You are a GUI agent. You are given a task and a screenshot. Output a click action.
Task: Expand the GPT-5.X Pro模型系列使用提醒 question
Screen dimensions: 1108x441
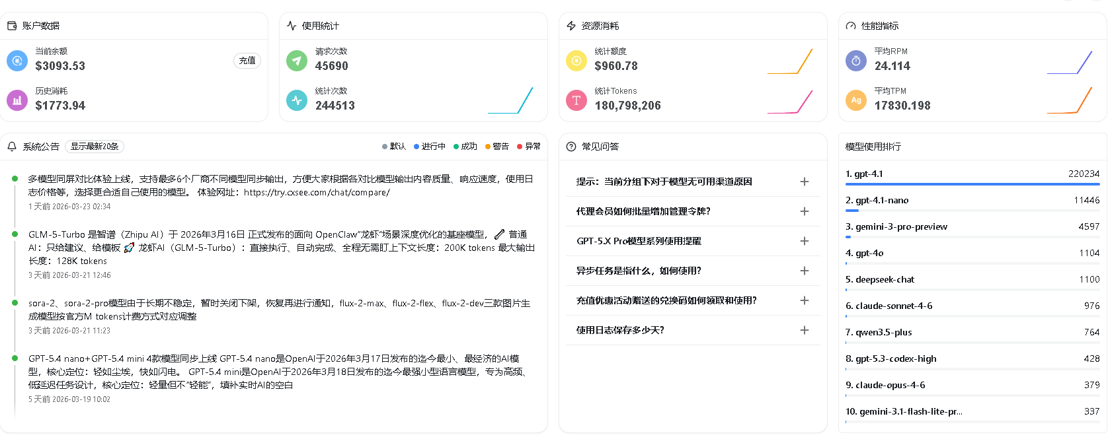[x=804, y=241]
